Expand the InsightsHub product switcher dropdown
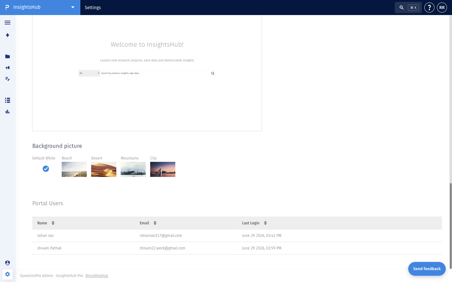Image resolution: width=452 pixels, height=282 pixels. click(x=73, y=7)
